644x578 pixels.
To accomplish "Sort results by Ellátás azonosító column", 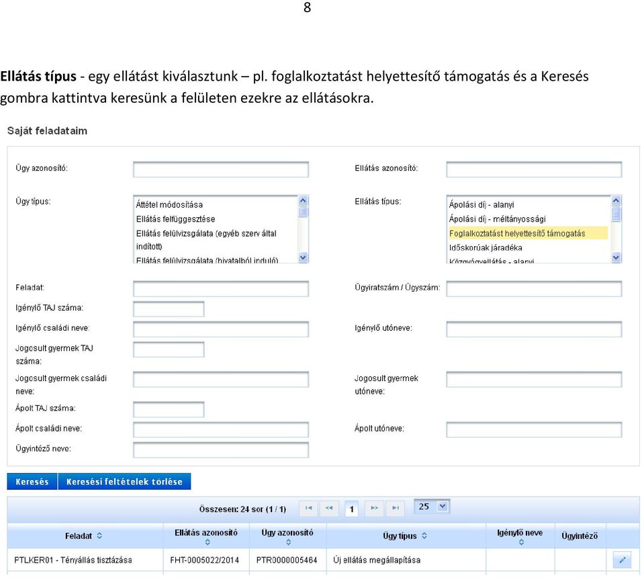I will (208, 542).
